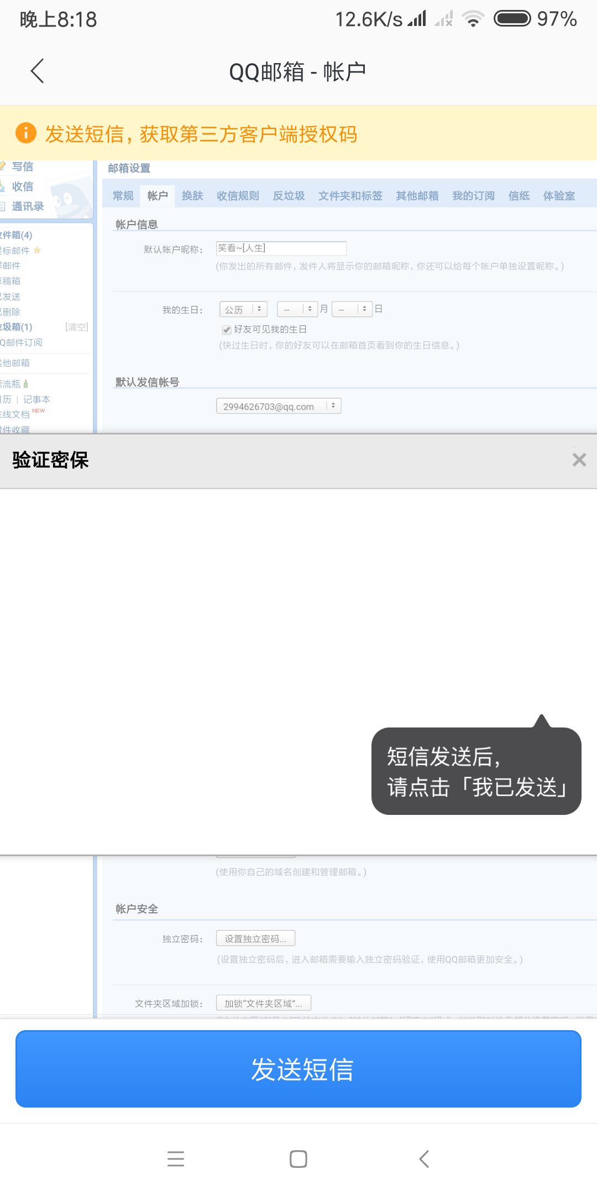Open 已删除 folder in sidebar
This screenshot has width=597, height=1195.
pos(10,312)
